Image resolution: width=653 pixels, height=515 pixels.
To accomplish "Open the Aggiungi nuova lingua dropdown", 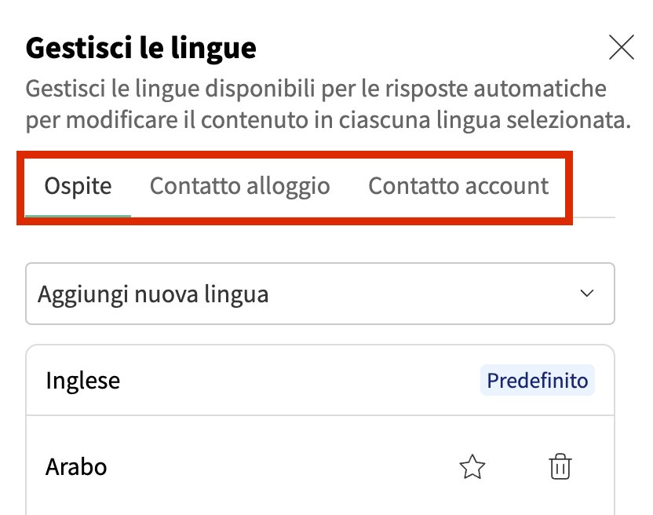I will pos(319,294).
